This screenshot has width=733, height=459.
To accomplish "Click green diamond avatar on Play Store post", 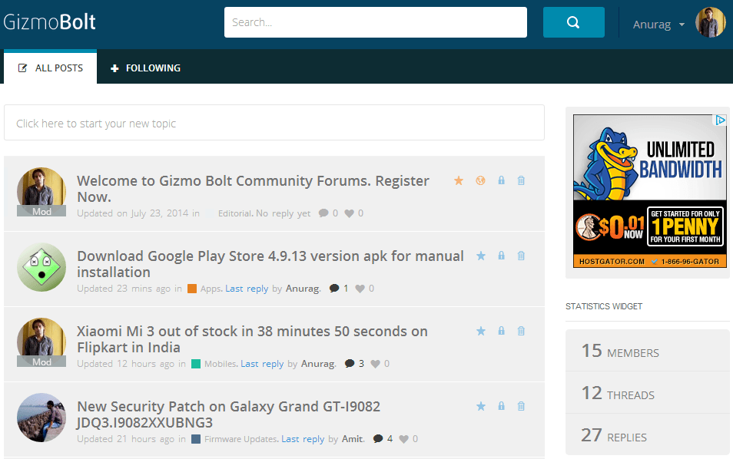I will point(41,267).
